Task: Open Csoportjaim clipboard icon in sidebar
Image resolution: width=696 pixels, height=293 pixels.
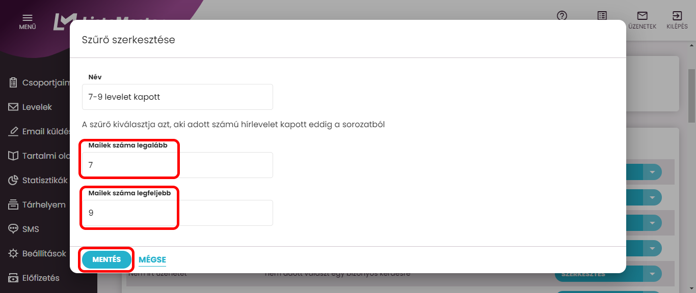Action: tap(13, 82)
